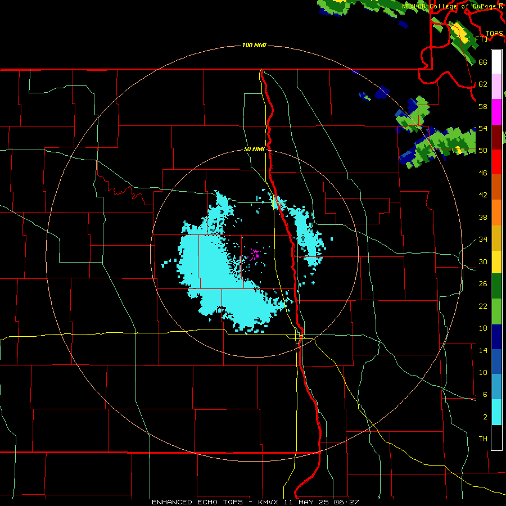Screen dimensions: 506x506
Task: Click the navy blue legend swatch
Action: (x=496, y=337)
